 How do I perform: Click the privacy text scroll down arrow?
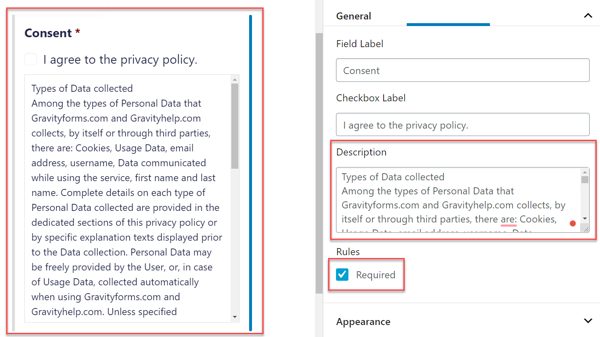click(x=235, y=317)
